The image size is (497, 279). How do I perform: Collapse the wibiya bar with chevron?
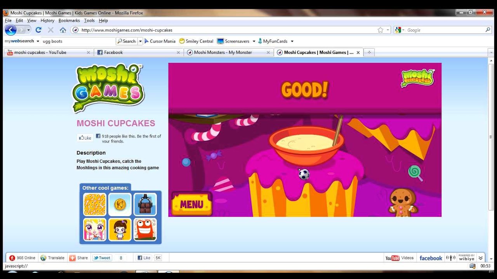pos(481,258)
